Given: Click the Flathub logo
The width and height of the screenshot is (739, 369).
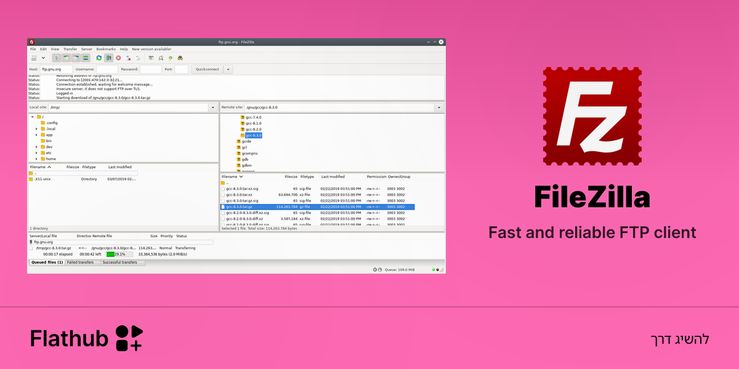Looking at the screenshot, I should (86, 338).
